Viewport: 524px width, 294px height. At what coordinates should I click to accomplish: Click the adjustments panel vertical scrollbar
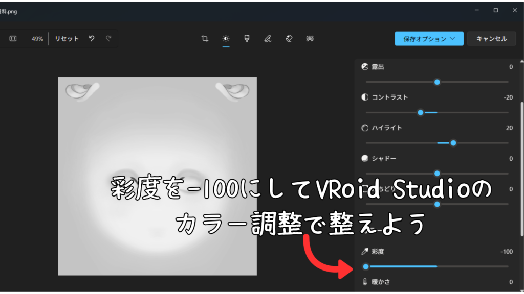pyautogui.click(x=522, y=168)
